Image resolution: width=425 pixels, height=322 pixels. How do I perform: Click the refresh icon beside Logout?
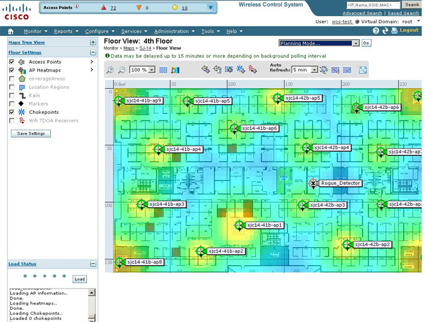click(384, 31)
